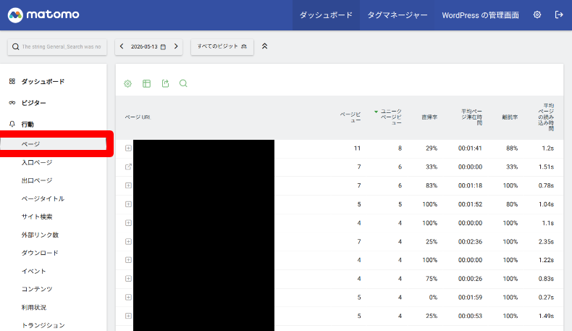572x331 pixels.
Task: Click the 80% exit rate cell
Action: tap(512, 204)
